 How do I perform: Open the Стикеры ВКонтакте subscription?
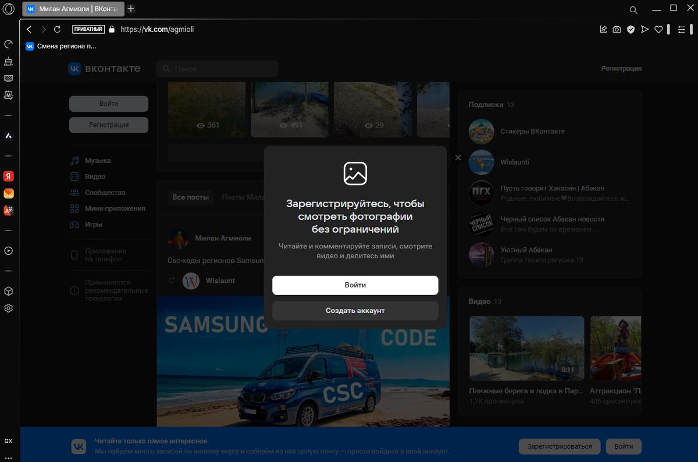(x=533, y=132)
